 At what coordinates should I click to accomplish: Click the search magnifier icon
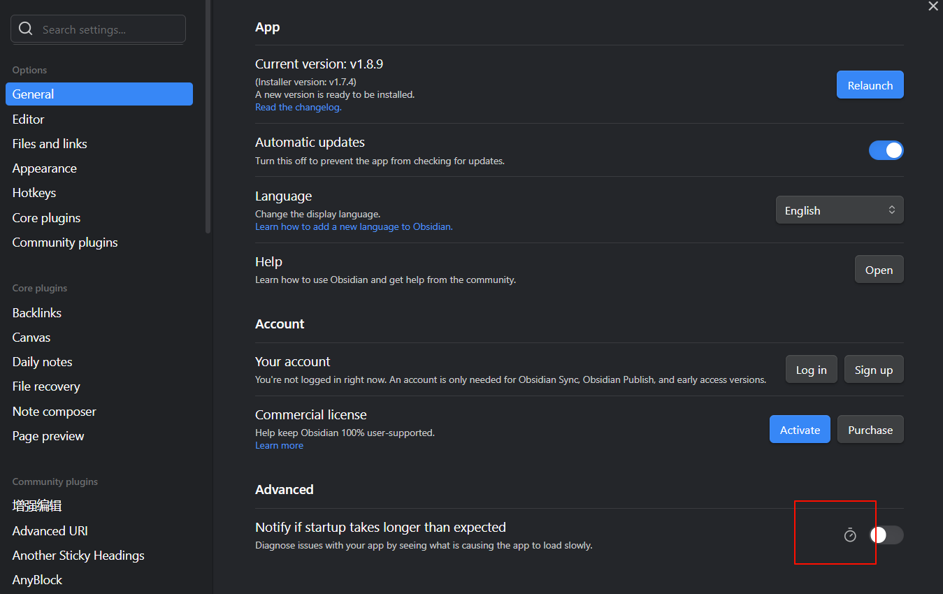click(26, 29)
